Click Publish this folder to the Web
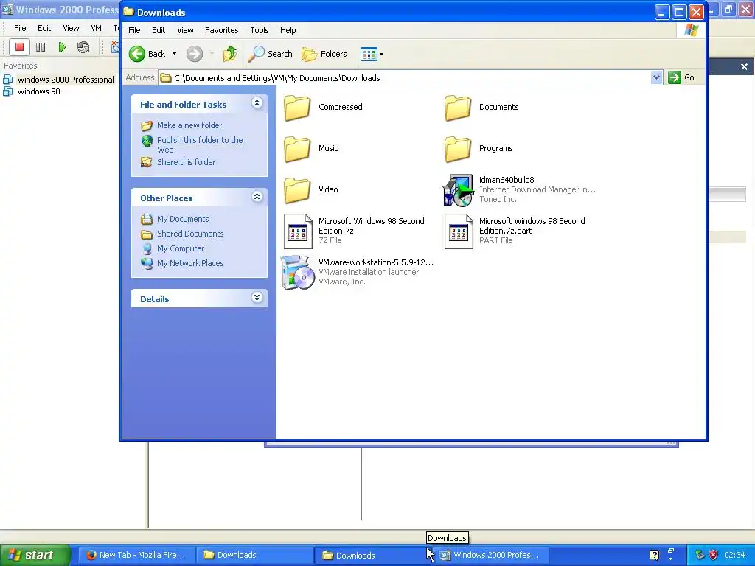Screen dimensions: 755x566 tap(200, 144)
